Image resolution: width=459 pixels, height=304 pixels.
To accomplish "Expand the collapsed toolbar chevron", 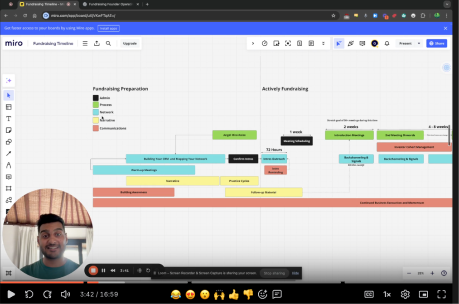I will [253, 43].
